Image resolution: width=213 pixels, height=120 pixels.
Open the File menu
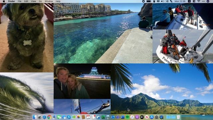[x=20, y=1]
